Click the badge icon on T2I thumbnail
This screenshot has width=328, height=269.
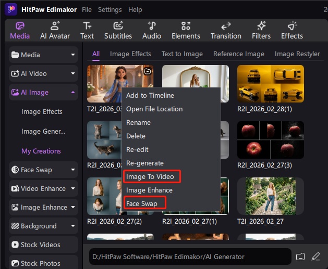(148, 71)
